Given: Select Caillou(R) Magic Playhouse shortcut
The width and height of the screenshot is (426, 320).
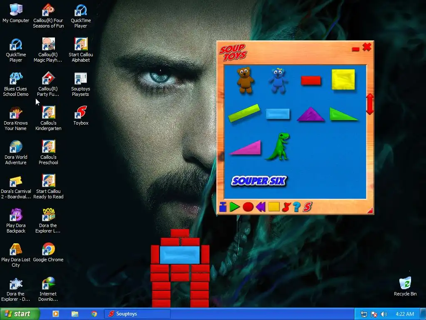Looking at the screenshot, I should pyautogui.click(x=48, y=50).
